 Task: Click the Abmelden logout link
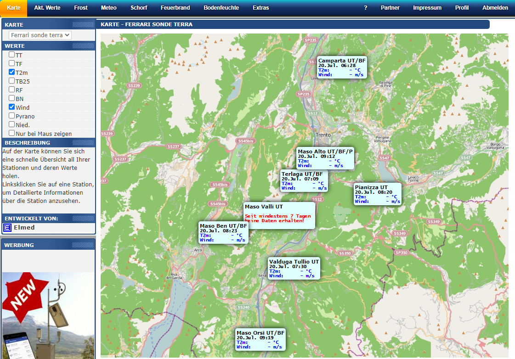[495, 8]
